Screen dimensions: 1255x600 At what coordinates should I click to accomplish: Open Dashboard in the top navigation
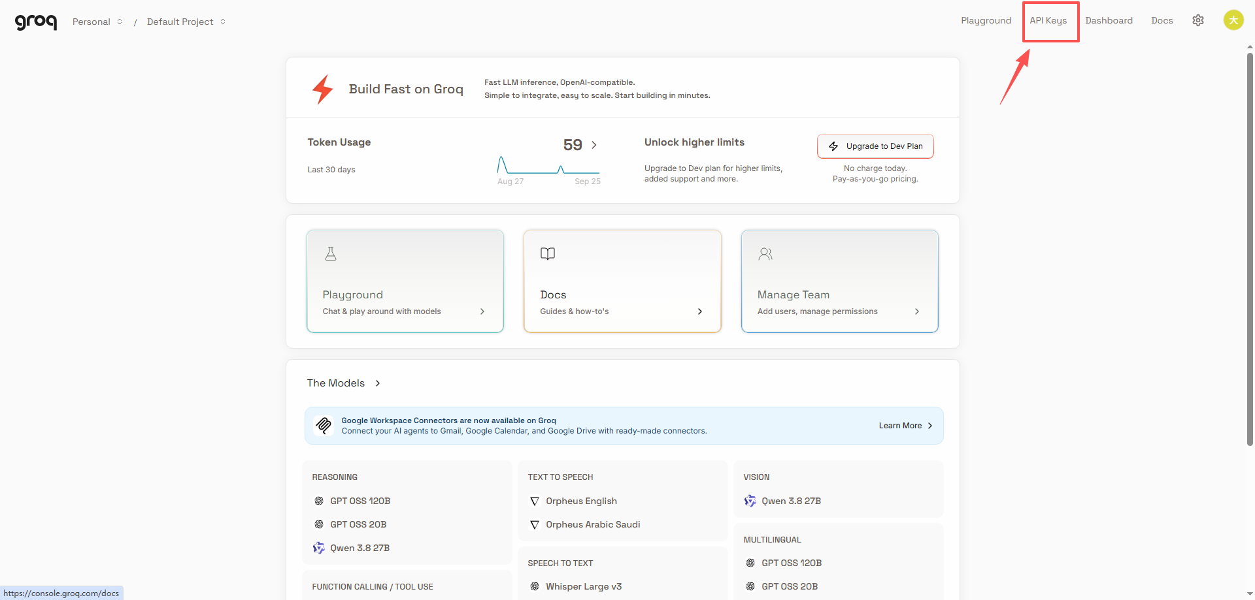[1109, 20]
